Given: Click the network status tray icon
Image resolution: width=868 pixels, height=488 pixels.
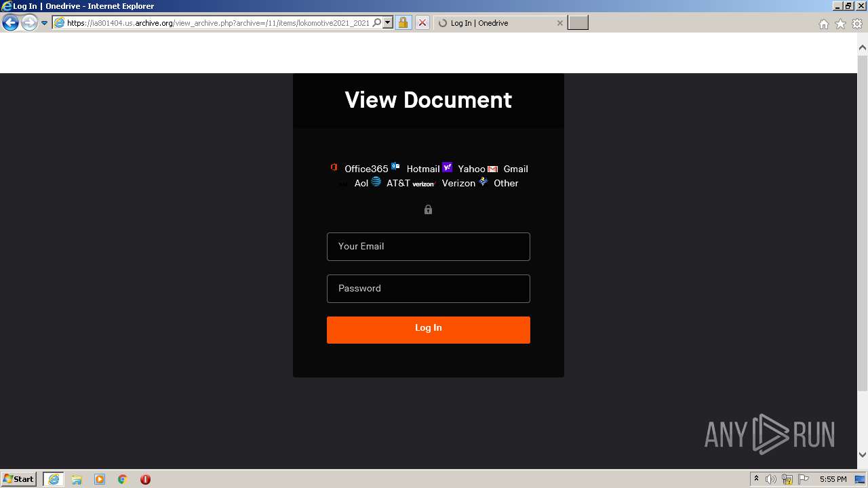Looking at the screenshot, I should [787, 479].
